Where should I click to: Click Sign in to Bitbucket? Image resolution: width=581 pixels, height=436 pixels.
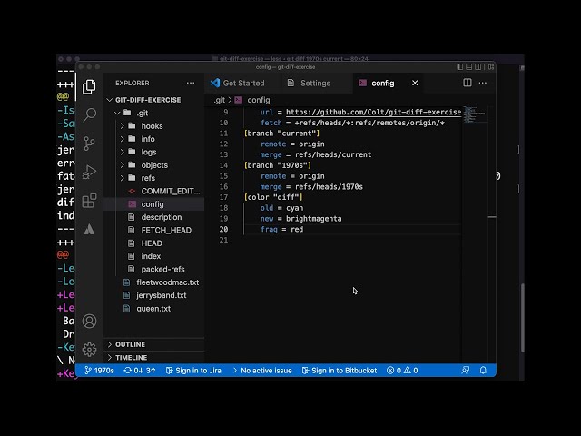tap(340, 371)
